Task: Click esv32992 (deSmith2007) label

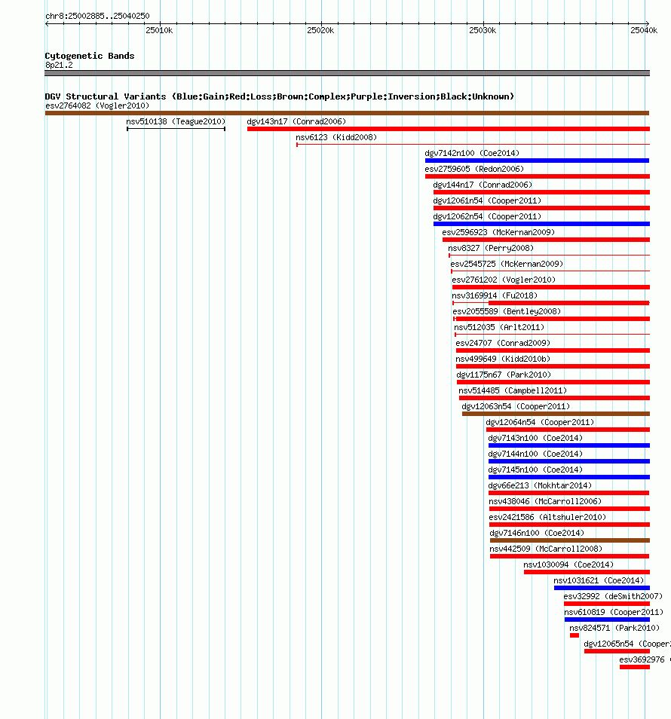Action: click(613, 596)
